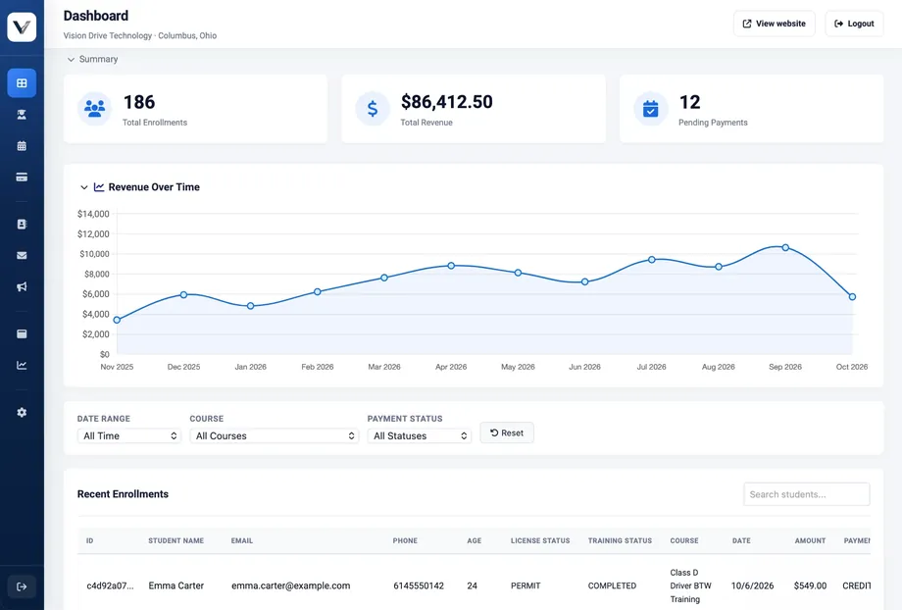The width and height of the screenshot is (902, 610).
Task: Open the calendar icon in the sidebar
Action: click(22, 145)
